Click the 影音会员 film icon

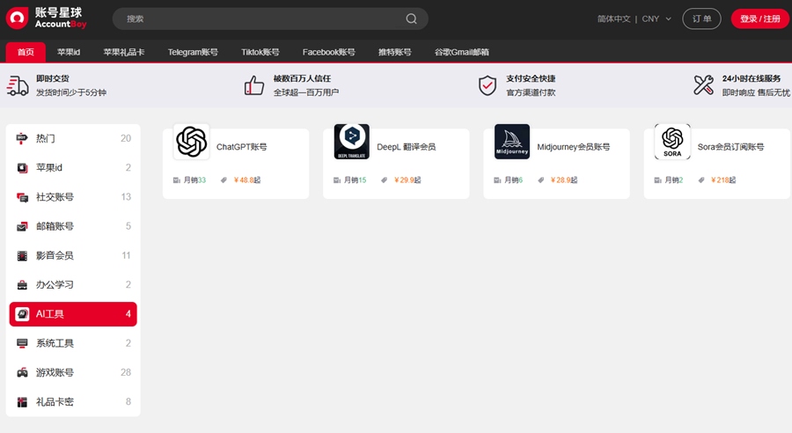coord(22,255)
